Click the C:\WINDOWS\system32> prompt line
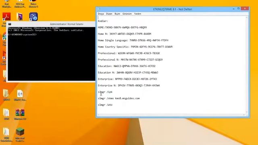Viewport: 258px width, 145px height. click(x=22, y=35)
